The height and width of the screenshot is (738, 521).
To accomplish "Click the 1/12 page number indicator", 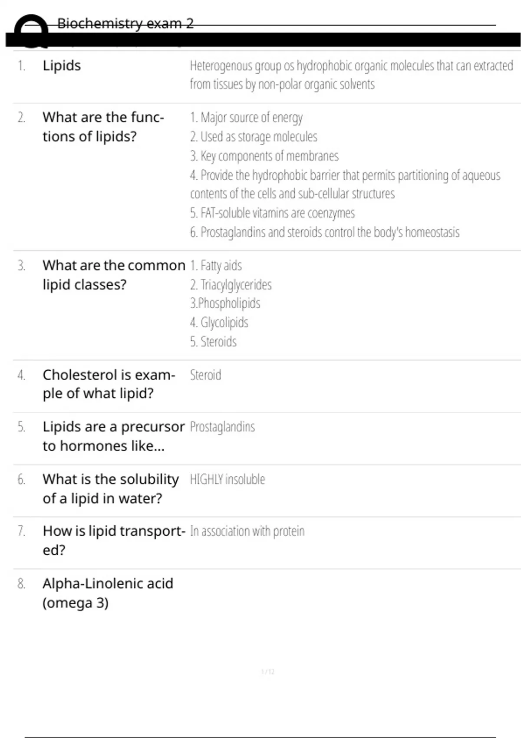I will click(x=267, y=672).
